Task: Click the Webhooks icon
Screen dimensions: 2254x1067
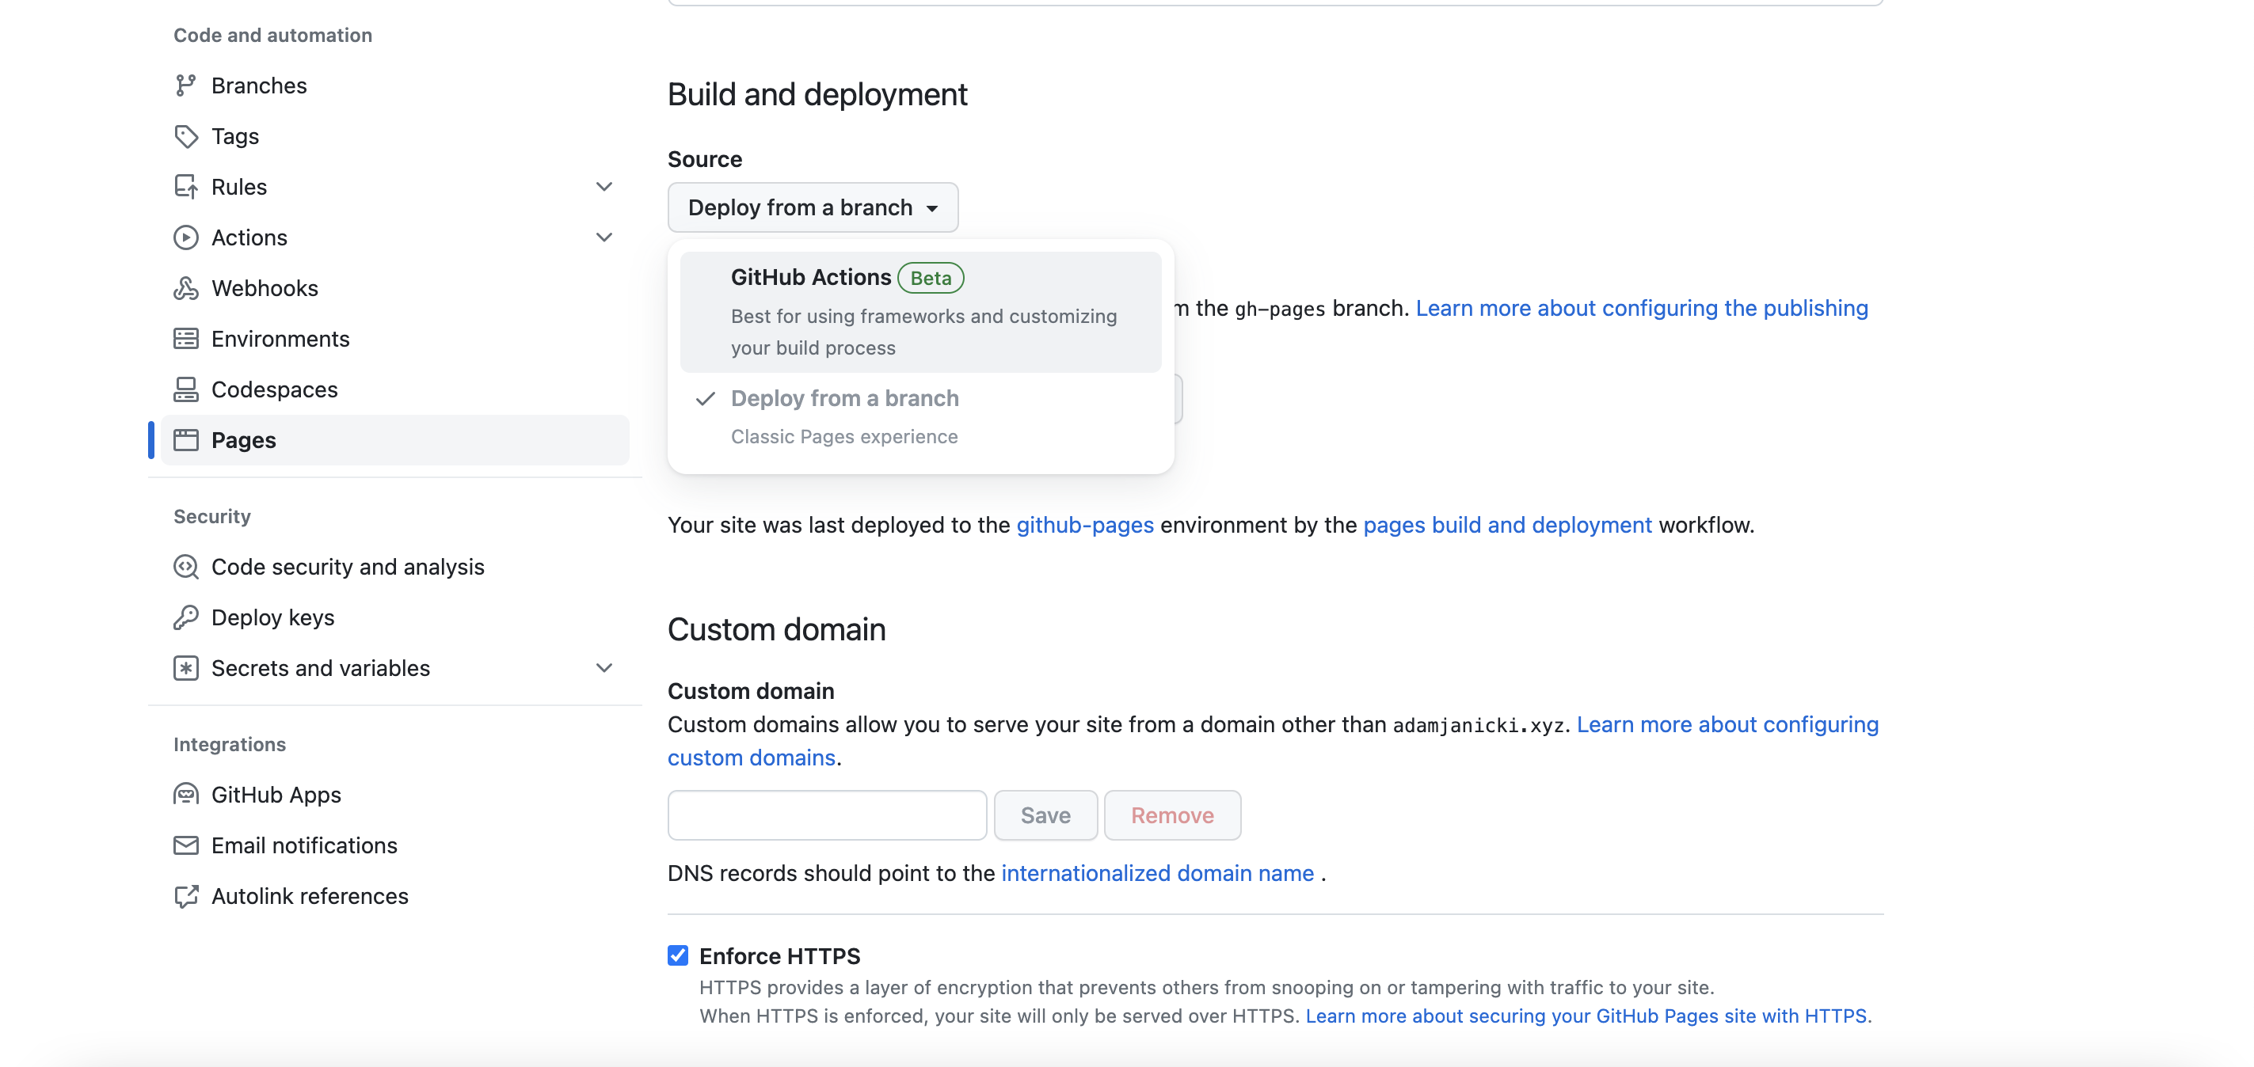Action: (185, 289)
